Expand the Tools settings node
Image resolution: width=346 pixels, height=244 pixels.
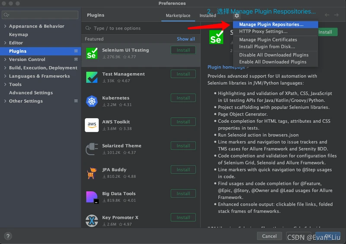coord(5,84)
